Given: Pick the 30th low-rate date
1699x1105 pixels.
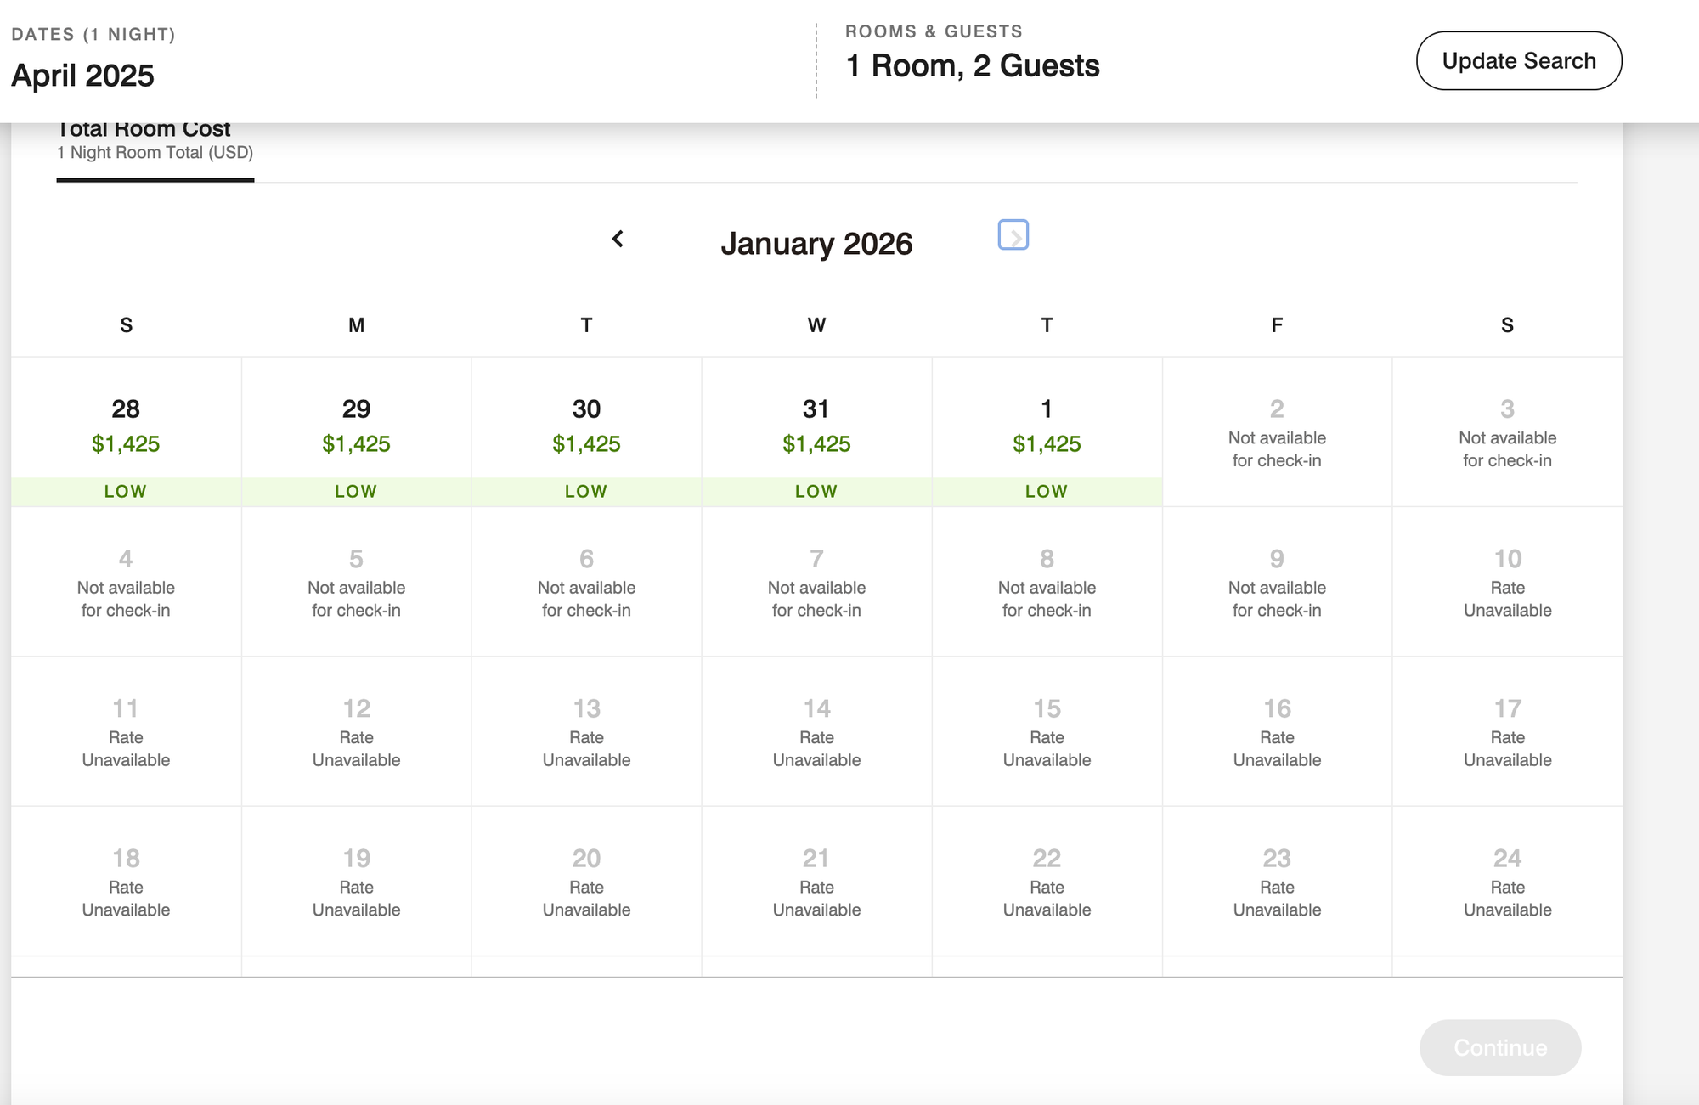Looking at the screenshot, I should coord(586,431).
